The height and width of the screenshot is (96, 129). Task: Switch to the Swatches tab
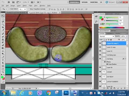pos(109,14)
